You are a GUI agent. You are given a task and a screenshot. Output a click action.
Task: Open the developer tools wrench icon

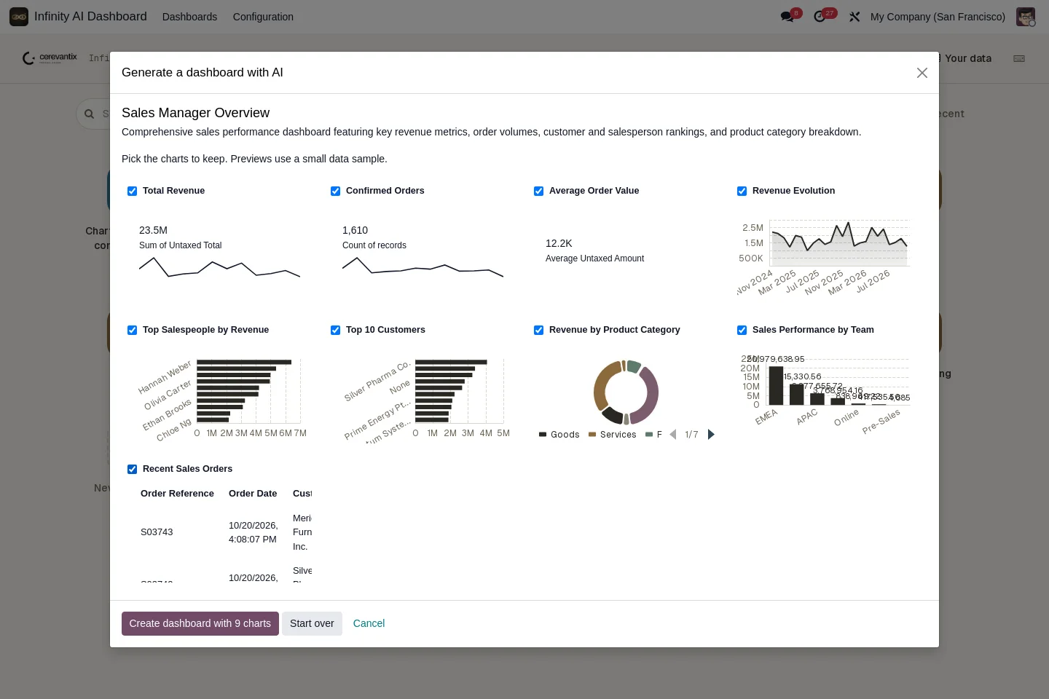(854, 16)
